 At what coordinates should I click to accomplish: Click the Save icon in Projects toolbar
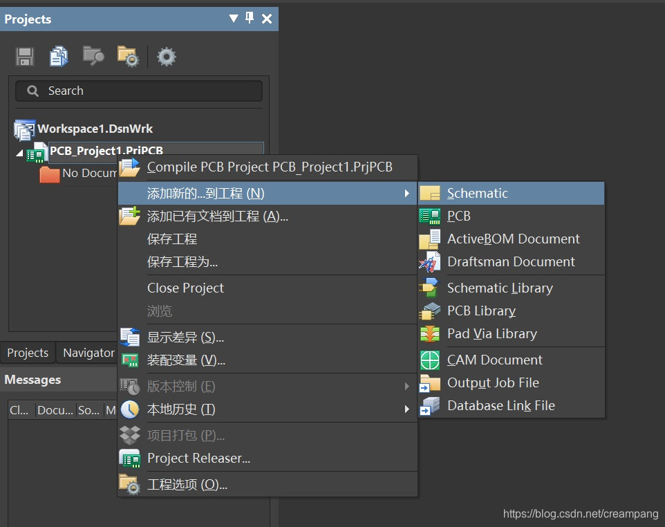tap(25, 57)
